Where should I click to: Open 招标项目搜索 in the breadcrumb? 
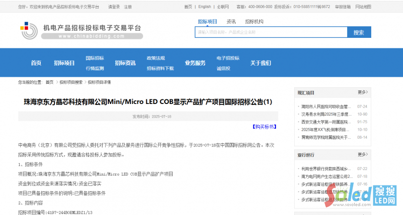[71, 82]
